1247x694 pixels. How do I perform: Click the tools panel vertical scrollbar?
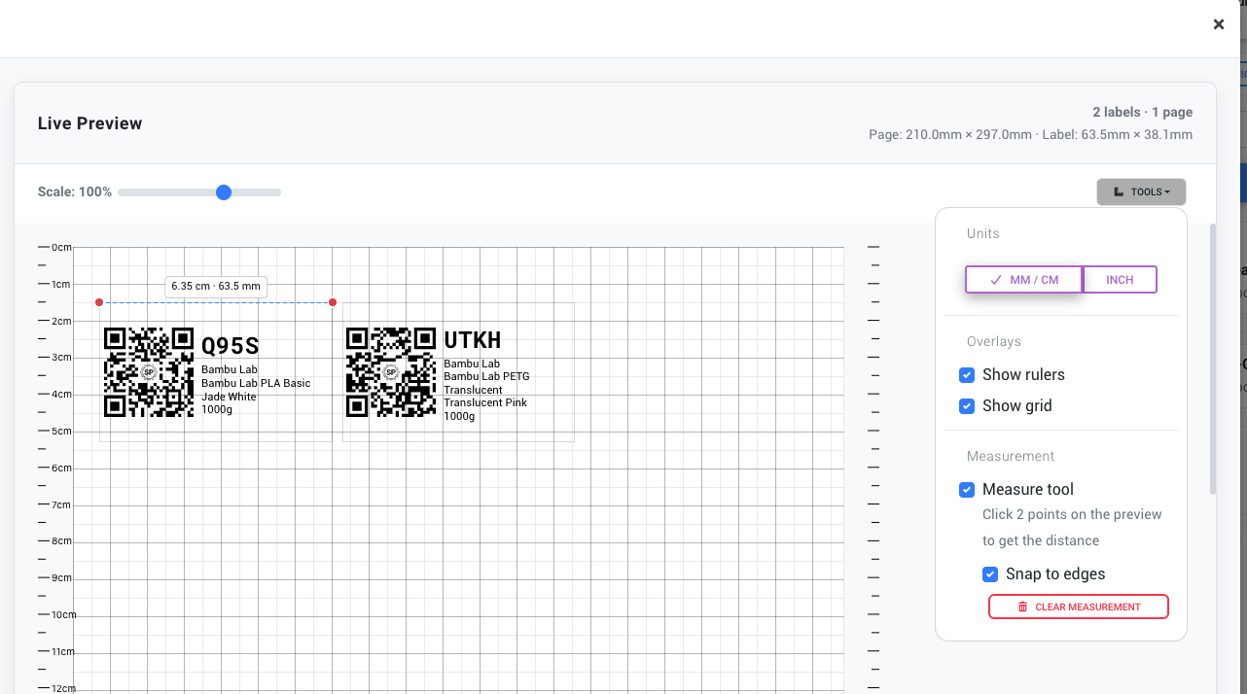click(x=1212, y=359)
